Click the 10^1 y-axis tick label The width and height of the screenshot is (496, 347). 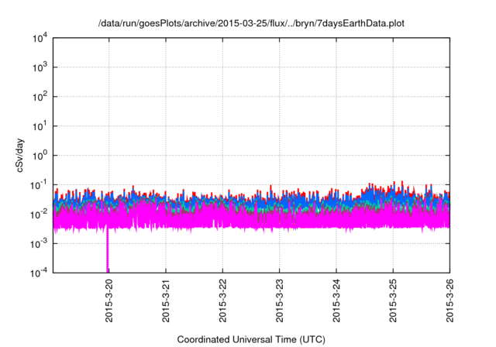coord(40,126)
